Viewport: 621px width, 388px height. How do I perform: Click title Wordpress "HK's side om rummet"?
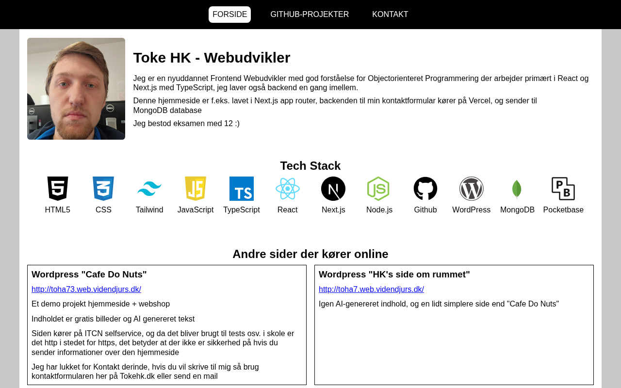tap(394, 275)
